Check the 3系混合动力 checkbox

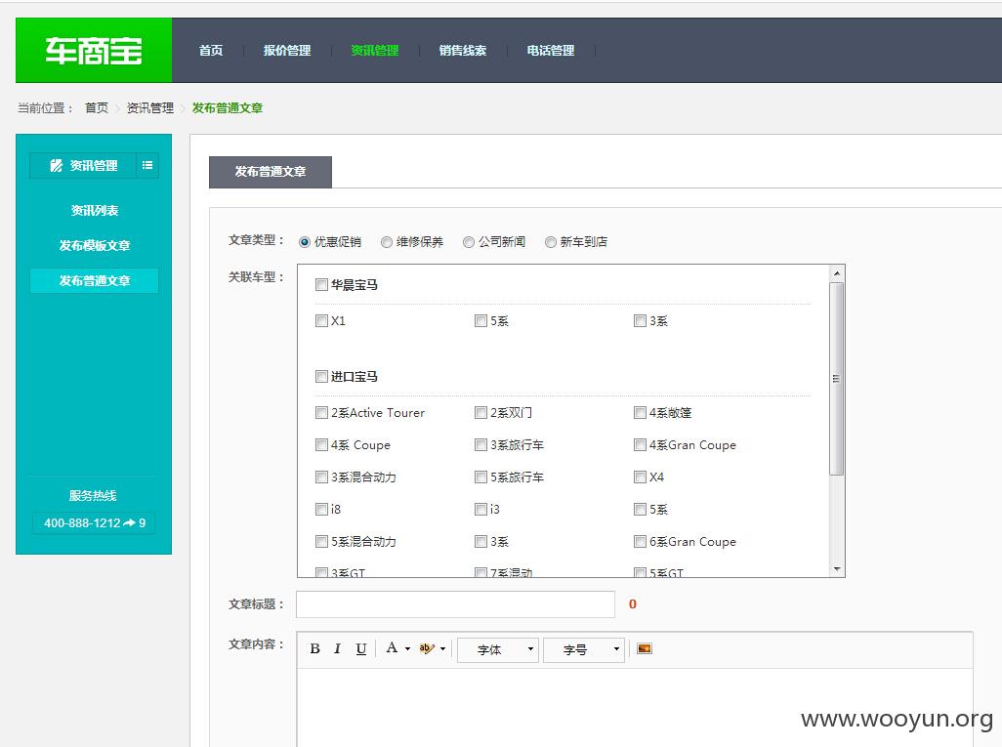coord(321,477)
